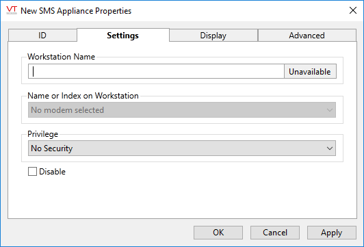Tick the Disable checkbox
Screen dimensions: 364x247
click(x=32, y=172)
